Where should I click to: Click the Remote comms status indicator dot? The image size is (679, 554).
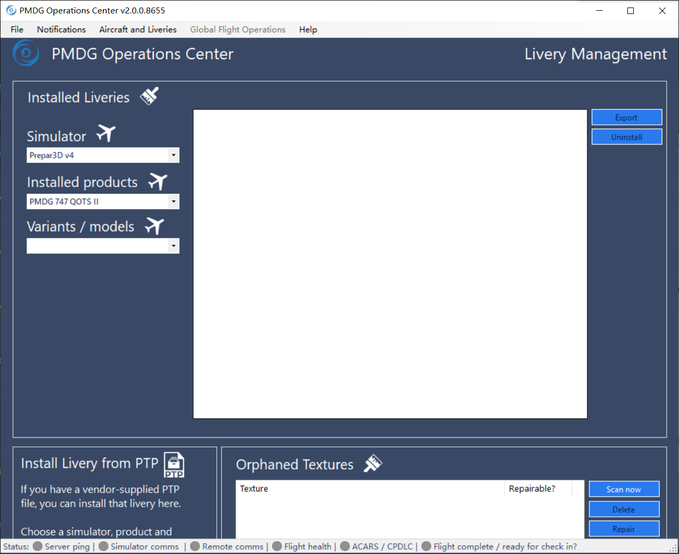195,546
